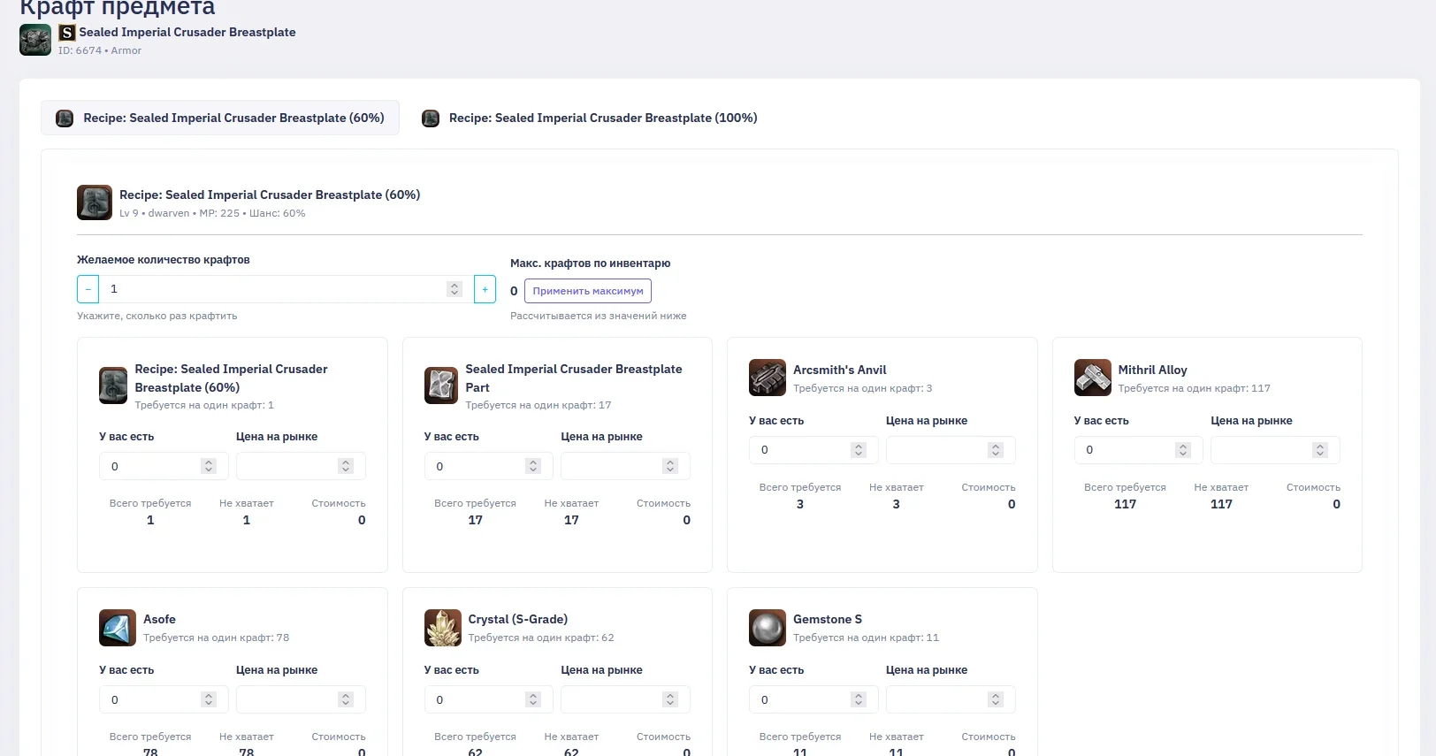Click the spinner on desired crafts quantity field
This screenshot has height=756, width=1436.
point(454,289)
